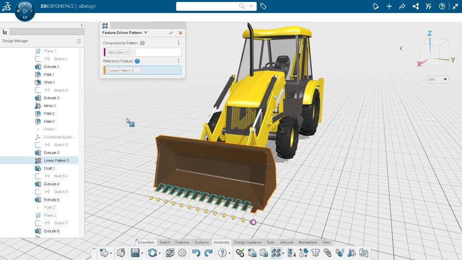Click the collapse view arrows icon
This screenshot has width=462, height=260.
click(x=455, y=6)
